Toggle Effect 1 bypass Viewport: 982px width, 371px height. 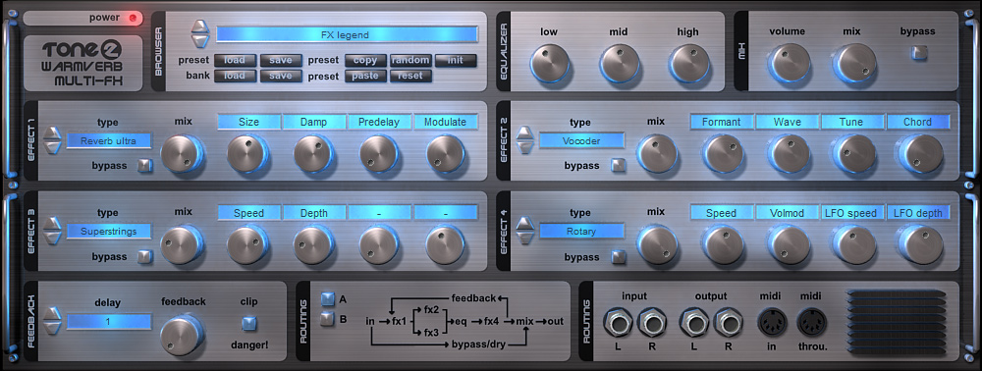tap(145, 165)
